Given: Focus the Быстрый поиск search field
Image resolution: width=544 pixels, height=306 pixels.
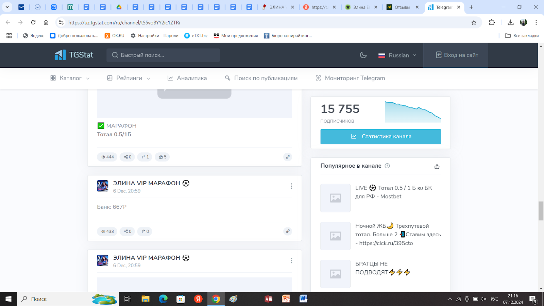Looking at the screenshot, I should pos(163,55).
